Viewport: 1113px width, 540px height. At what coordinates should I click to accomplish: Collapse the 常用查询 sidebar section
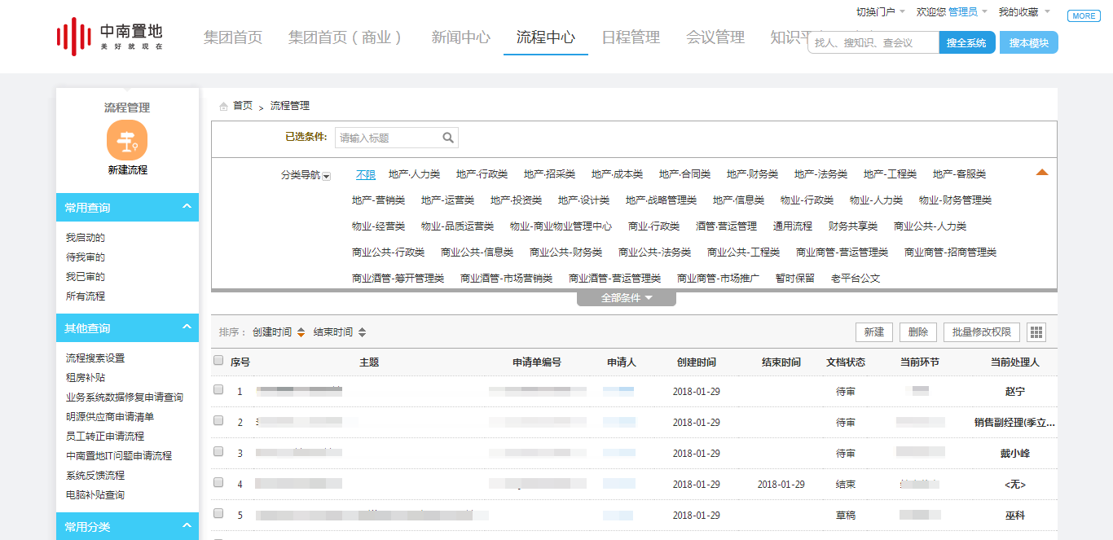click(187, 207)
